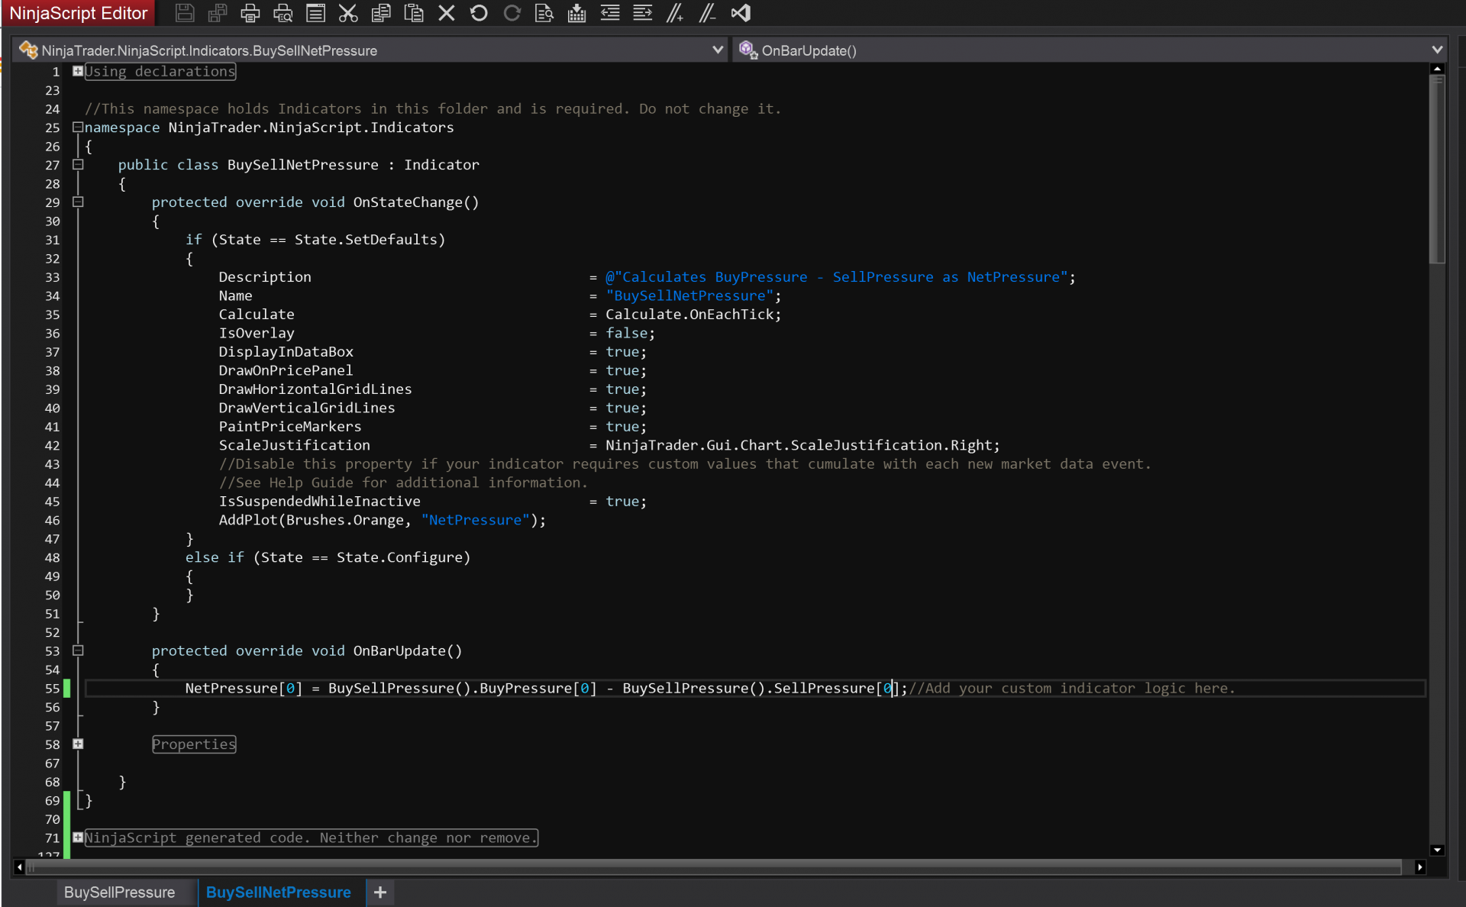
Task: Click the plus button for new tab
Action: 380,892
